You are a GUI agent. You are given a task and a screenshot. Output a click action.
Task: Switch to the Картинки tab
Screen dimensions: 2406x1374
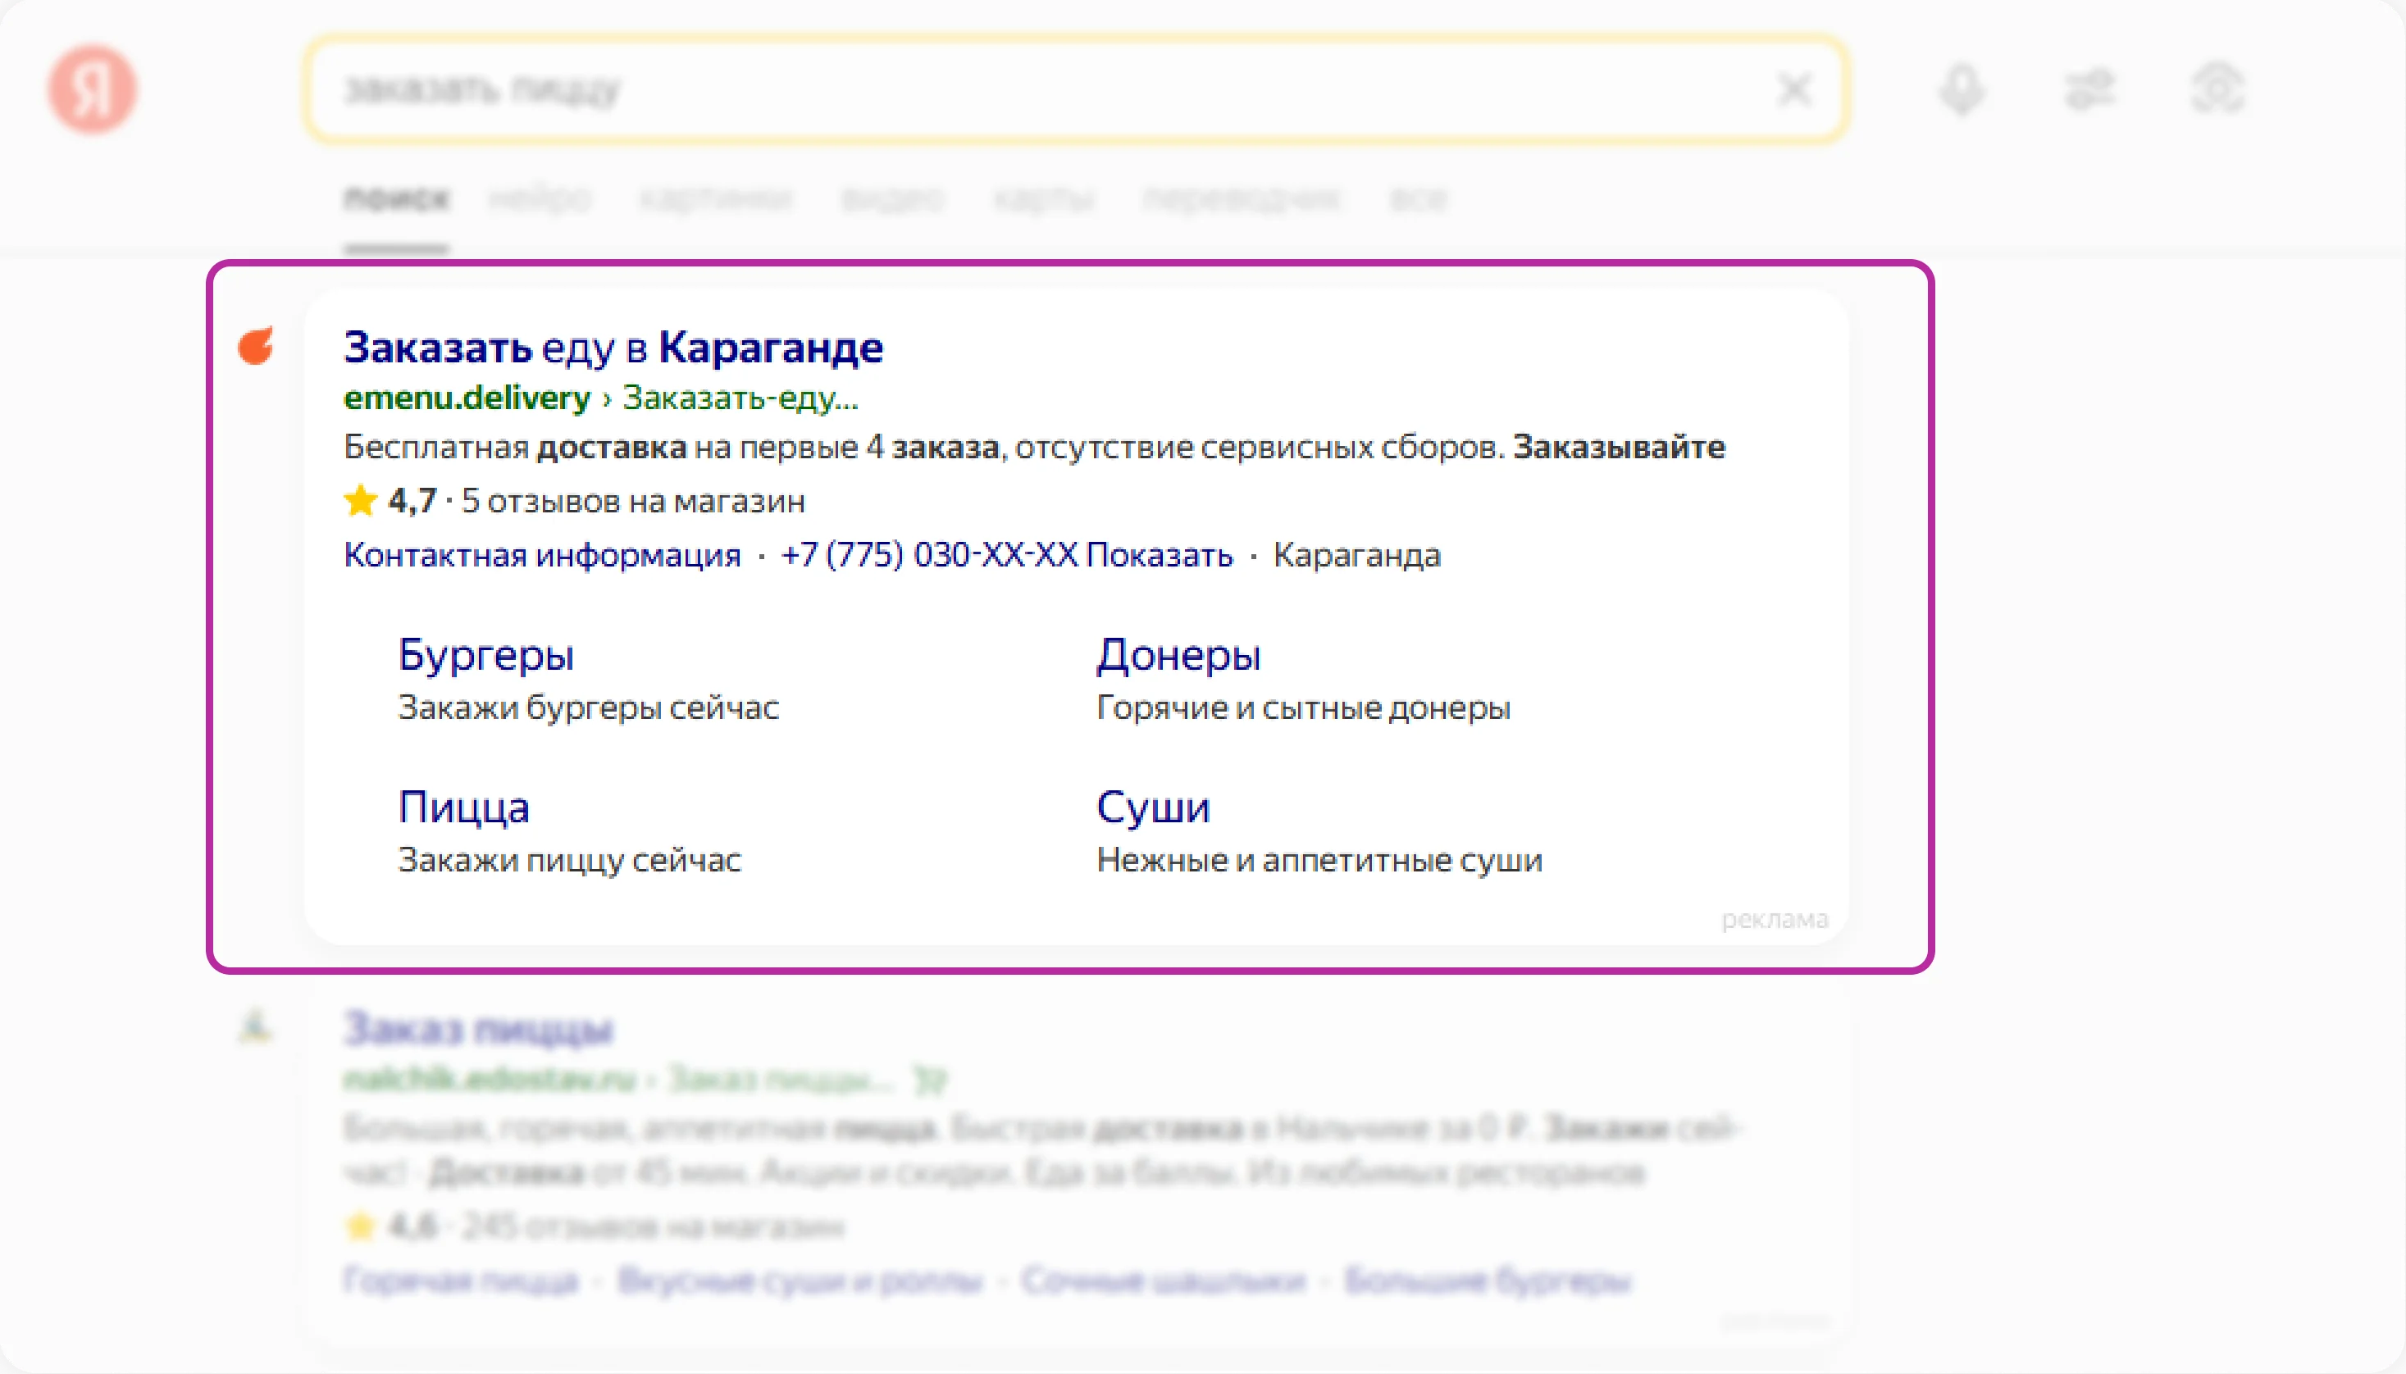tap(717, 198)
